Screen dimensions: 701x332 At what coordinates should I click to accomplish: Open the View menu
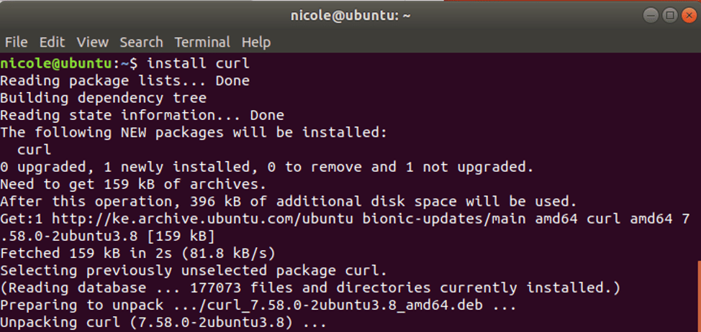93,42
